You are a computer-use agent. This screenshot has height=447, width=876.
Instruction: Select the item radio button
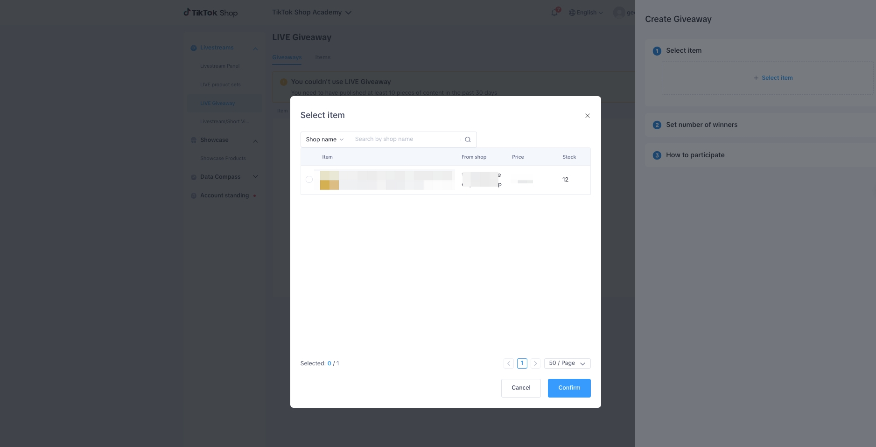(x=309, y=180)
